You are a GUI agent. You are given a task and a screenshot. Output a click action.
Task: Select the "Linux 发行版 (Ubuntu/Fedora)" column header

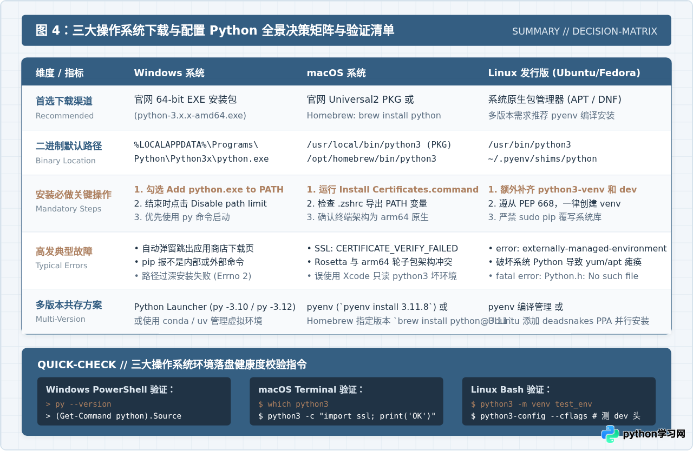click(564, 73)
